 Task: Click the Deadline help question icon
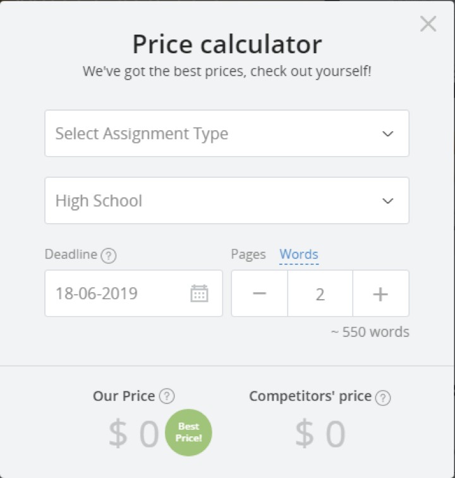pyautogui.click(x=109, y=255)
